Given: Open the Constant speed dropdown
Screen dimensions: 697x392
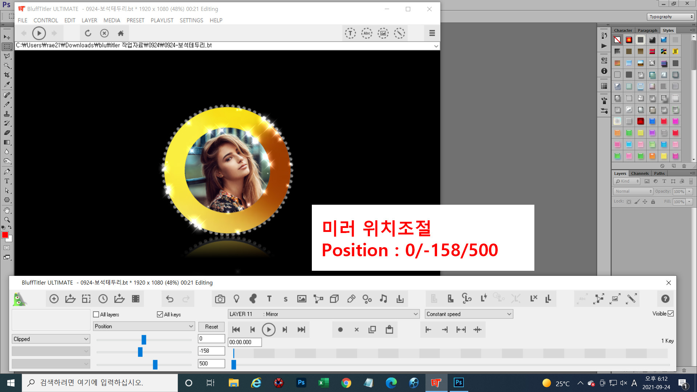Looking at the screenshot, I should pyautogui.click(x=469, y=314).
